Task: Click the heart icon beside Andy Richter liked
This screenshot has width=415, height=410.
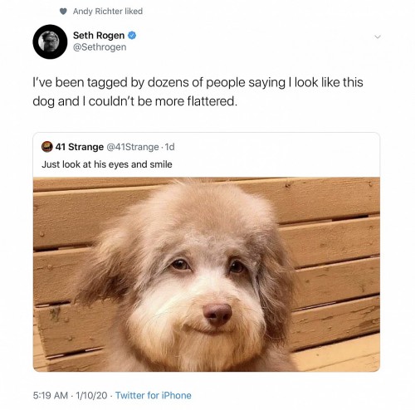Action: (64, 12)
